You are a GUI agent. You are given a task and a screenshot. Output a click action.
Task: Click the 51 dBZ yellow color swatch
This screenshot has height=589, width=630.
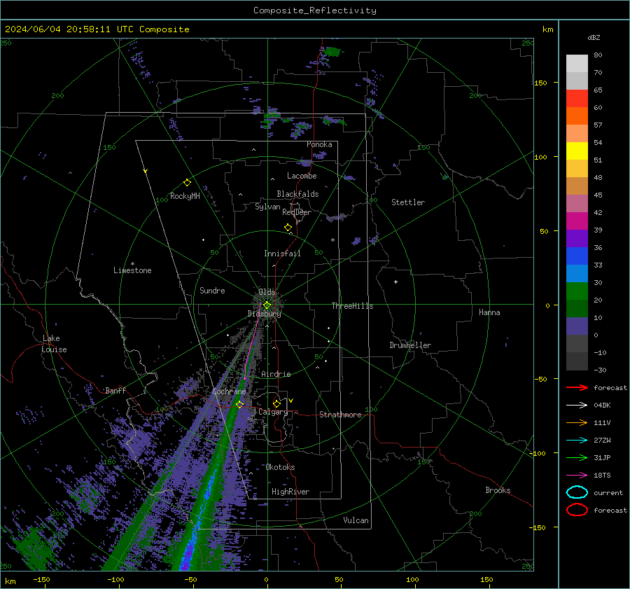click(577, 151)
